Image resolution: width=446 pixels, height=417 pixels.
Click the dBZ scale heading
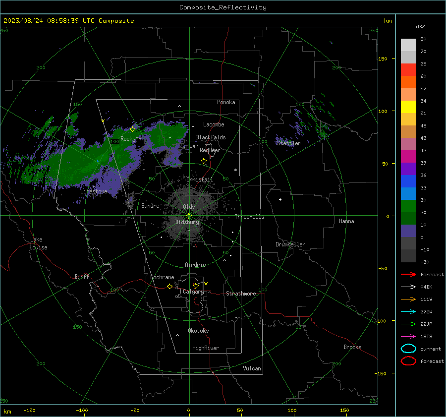(x=420, y=26)
